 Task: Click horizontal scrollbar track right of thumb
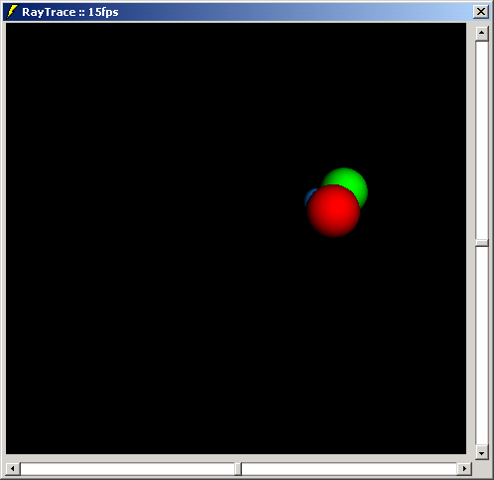click(349, 468)
